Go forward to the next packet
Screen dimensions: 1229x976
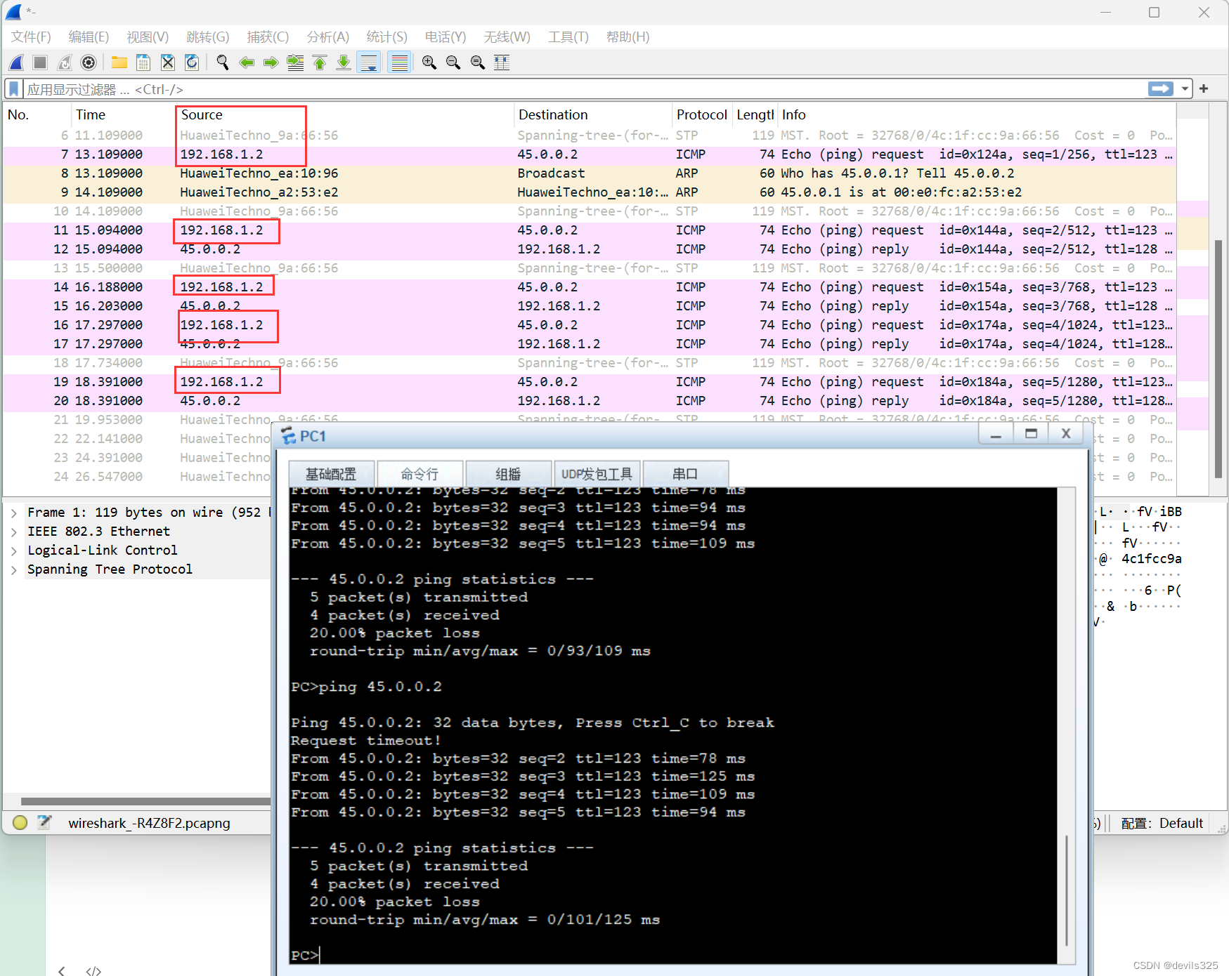point(271,62)
